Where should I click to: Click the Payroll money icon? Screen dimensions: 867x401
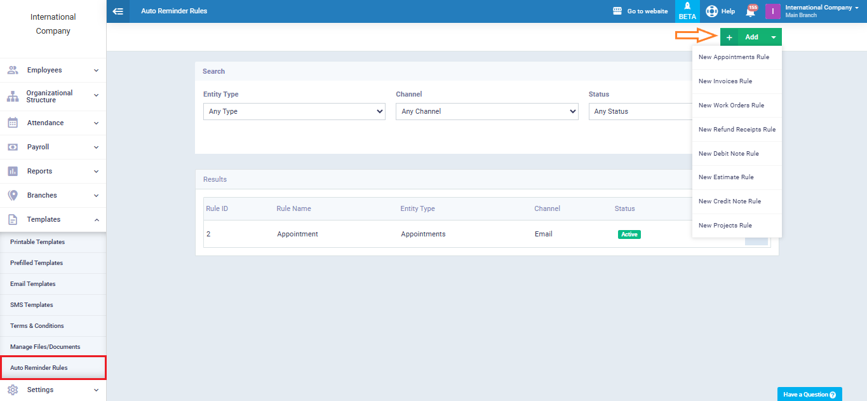coord(13,147)
